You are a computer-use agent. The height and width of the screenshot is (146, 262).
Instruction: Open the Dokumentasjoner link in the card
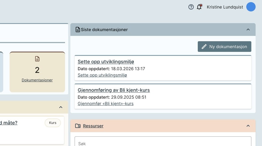(37, 80)
